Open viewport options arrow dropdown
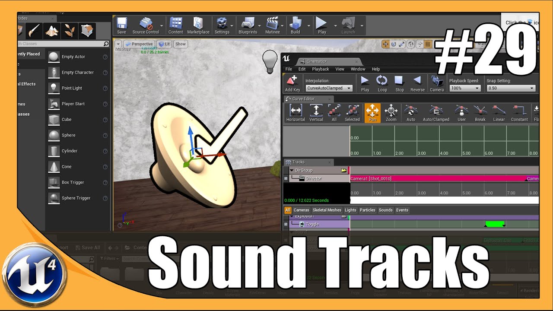This screenshot has height=311, width=553. click(118, 44)
